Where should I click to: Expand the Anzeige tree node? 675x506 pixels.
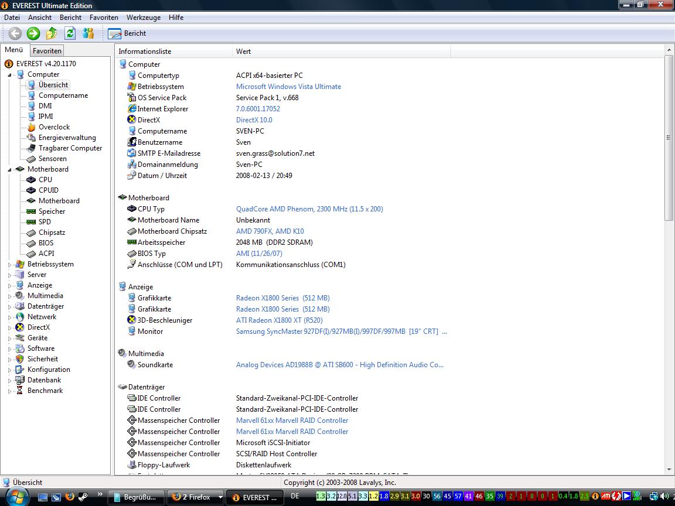tap(9, 286)
